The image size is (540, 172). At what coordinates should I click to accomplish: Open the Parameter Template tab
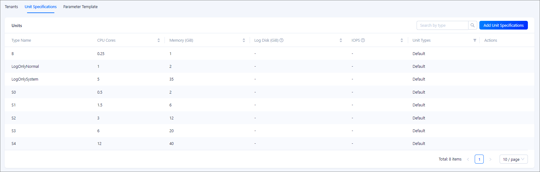click(x=80, y=7)
